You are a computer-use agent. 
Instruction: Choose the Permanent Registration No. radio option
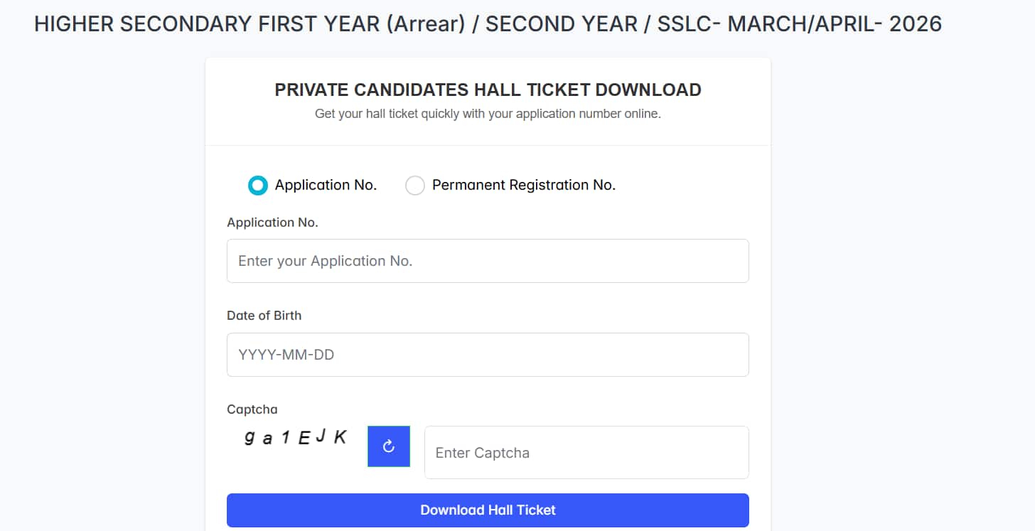(x=414, y=186)
